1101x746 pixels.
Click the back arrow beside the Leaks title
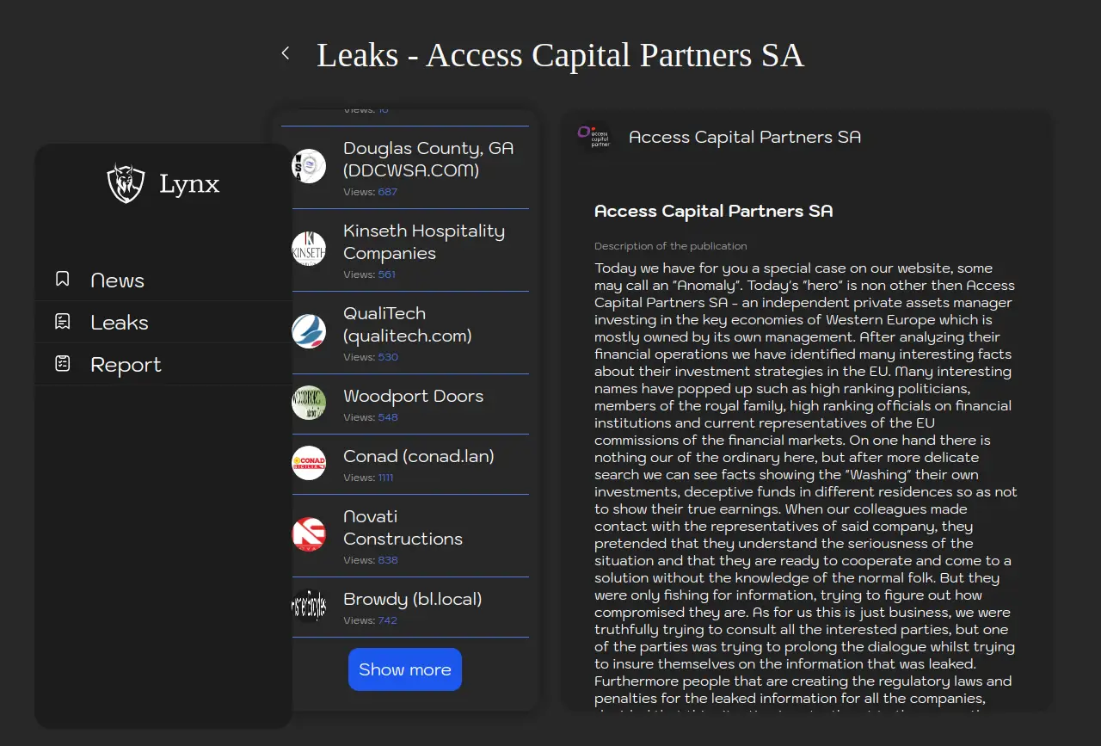(x=286, y=53)
